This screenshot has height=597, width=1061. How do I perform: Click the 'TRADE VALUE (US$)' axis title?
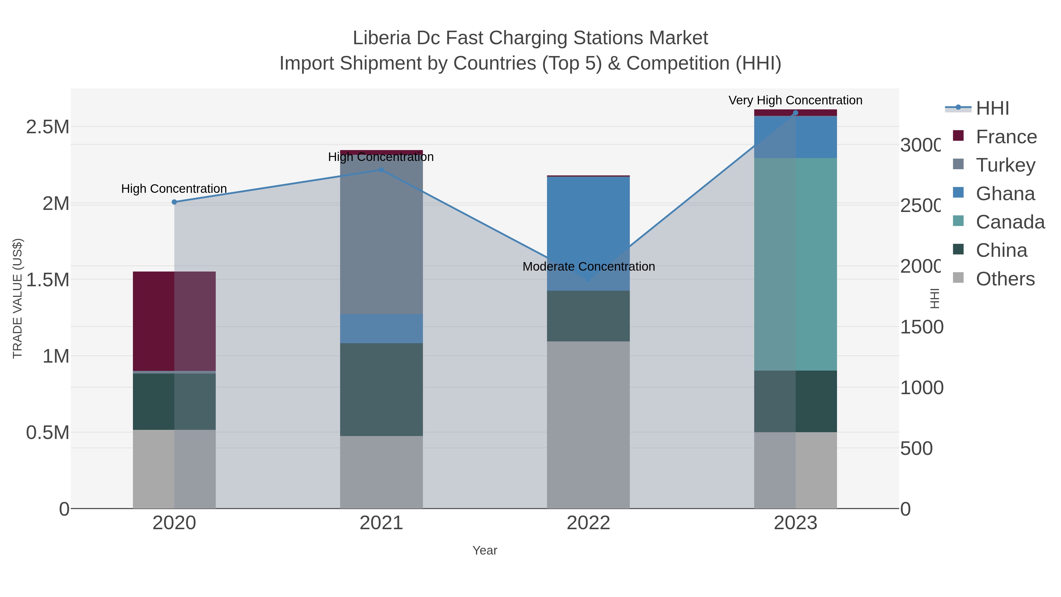pyautogui.click(x=17, y=298)
